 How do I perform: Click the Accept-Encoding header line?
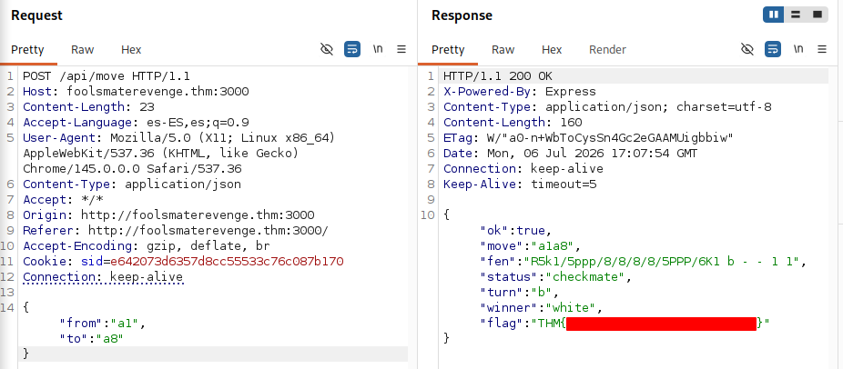tap(147, 246)
